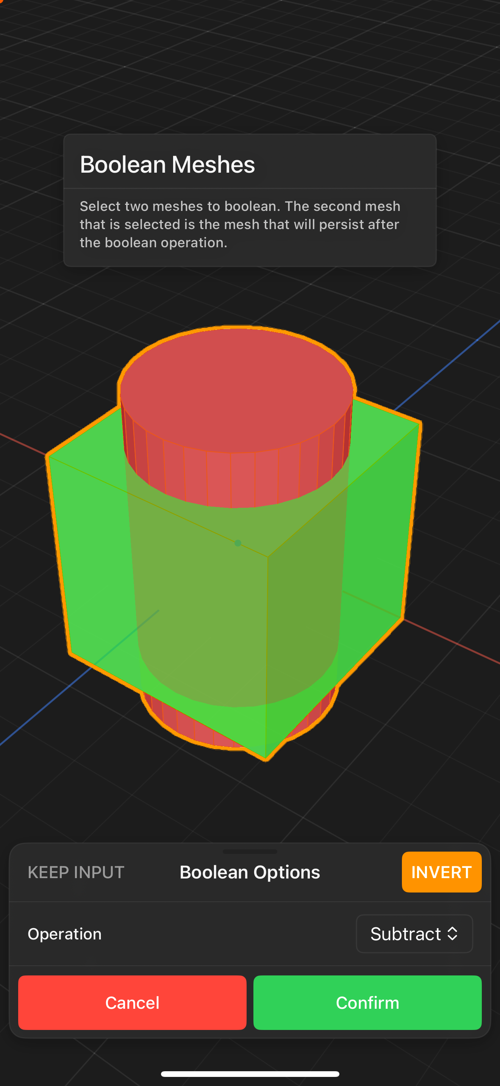This screenshot has width=500, height=1086.
Task: Tap the center origin dot on the cube
Action: click(x=238, y=543)
